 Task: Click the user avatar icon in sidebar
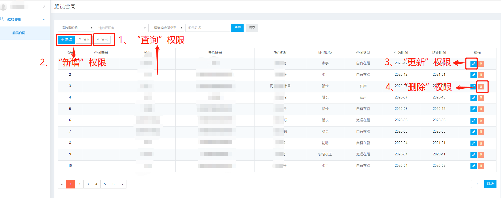[x=3, y=7]
